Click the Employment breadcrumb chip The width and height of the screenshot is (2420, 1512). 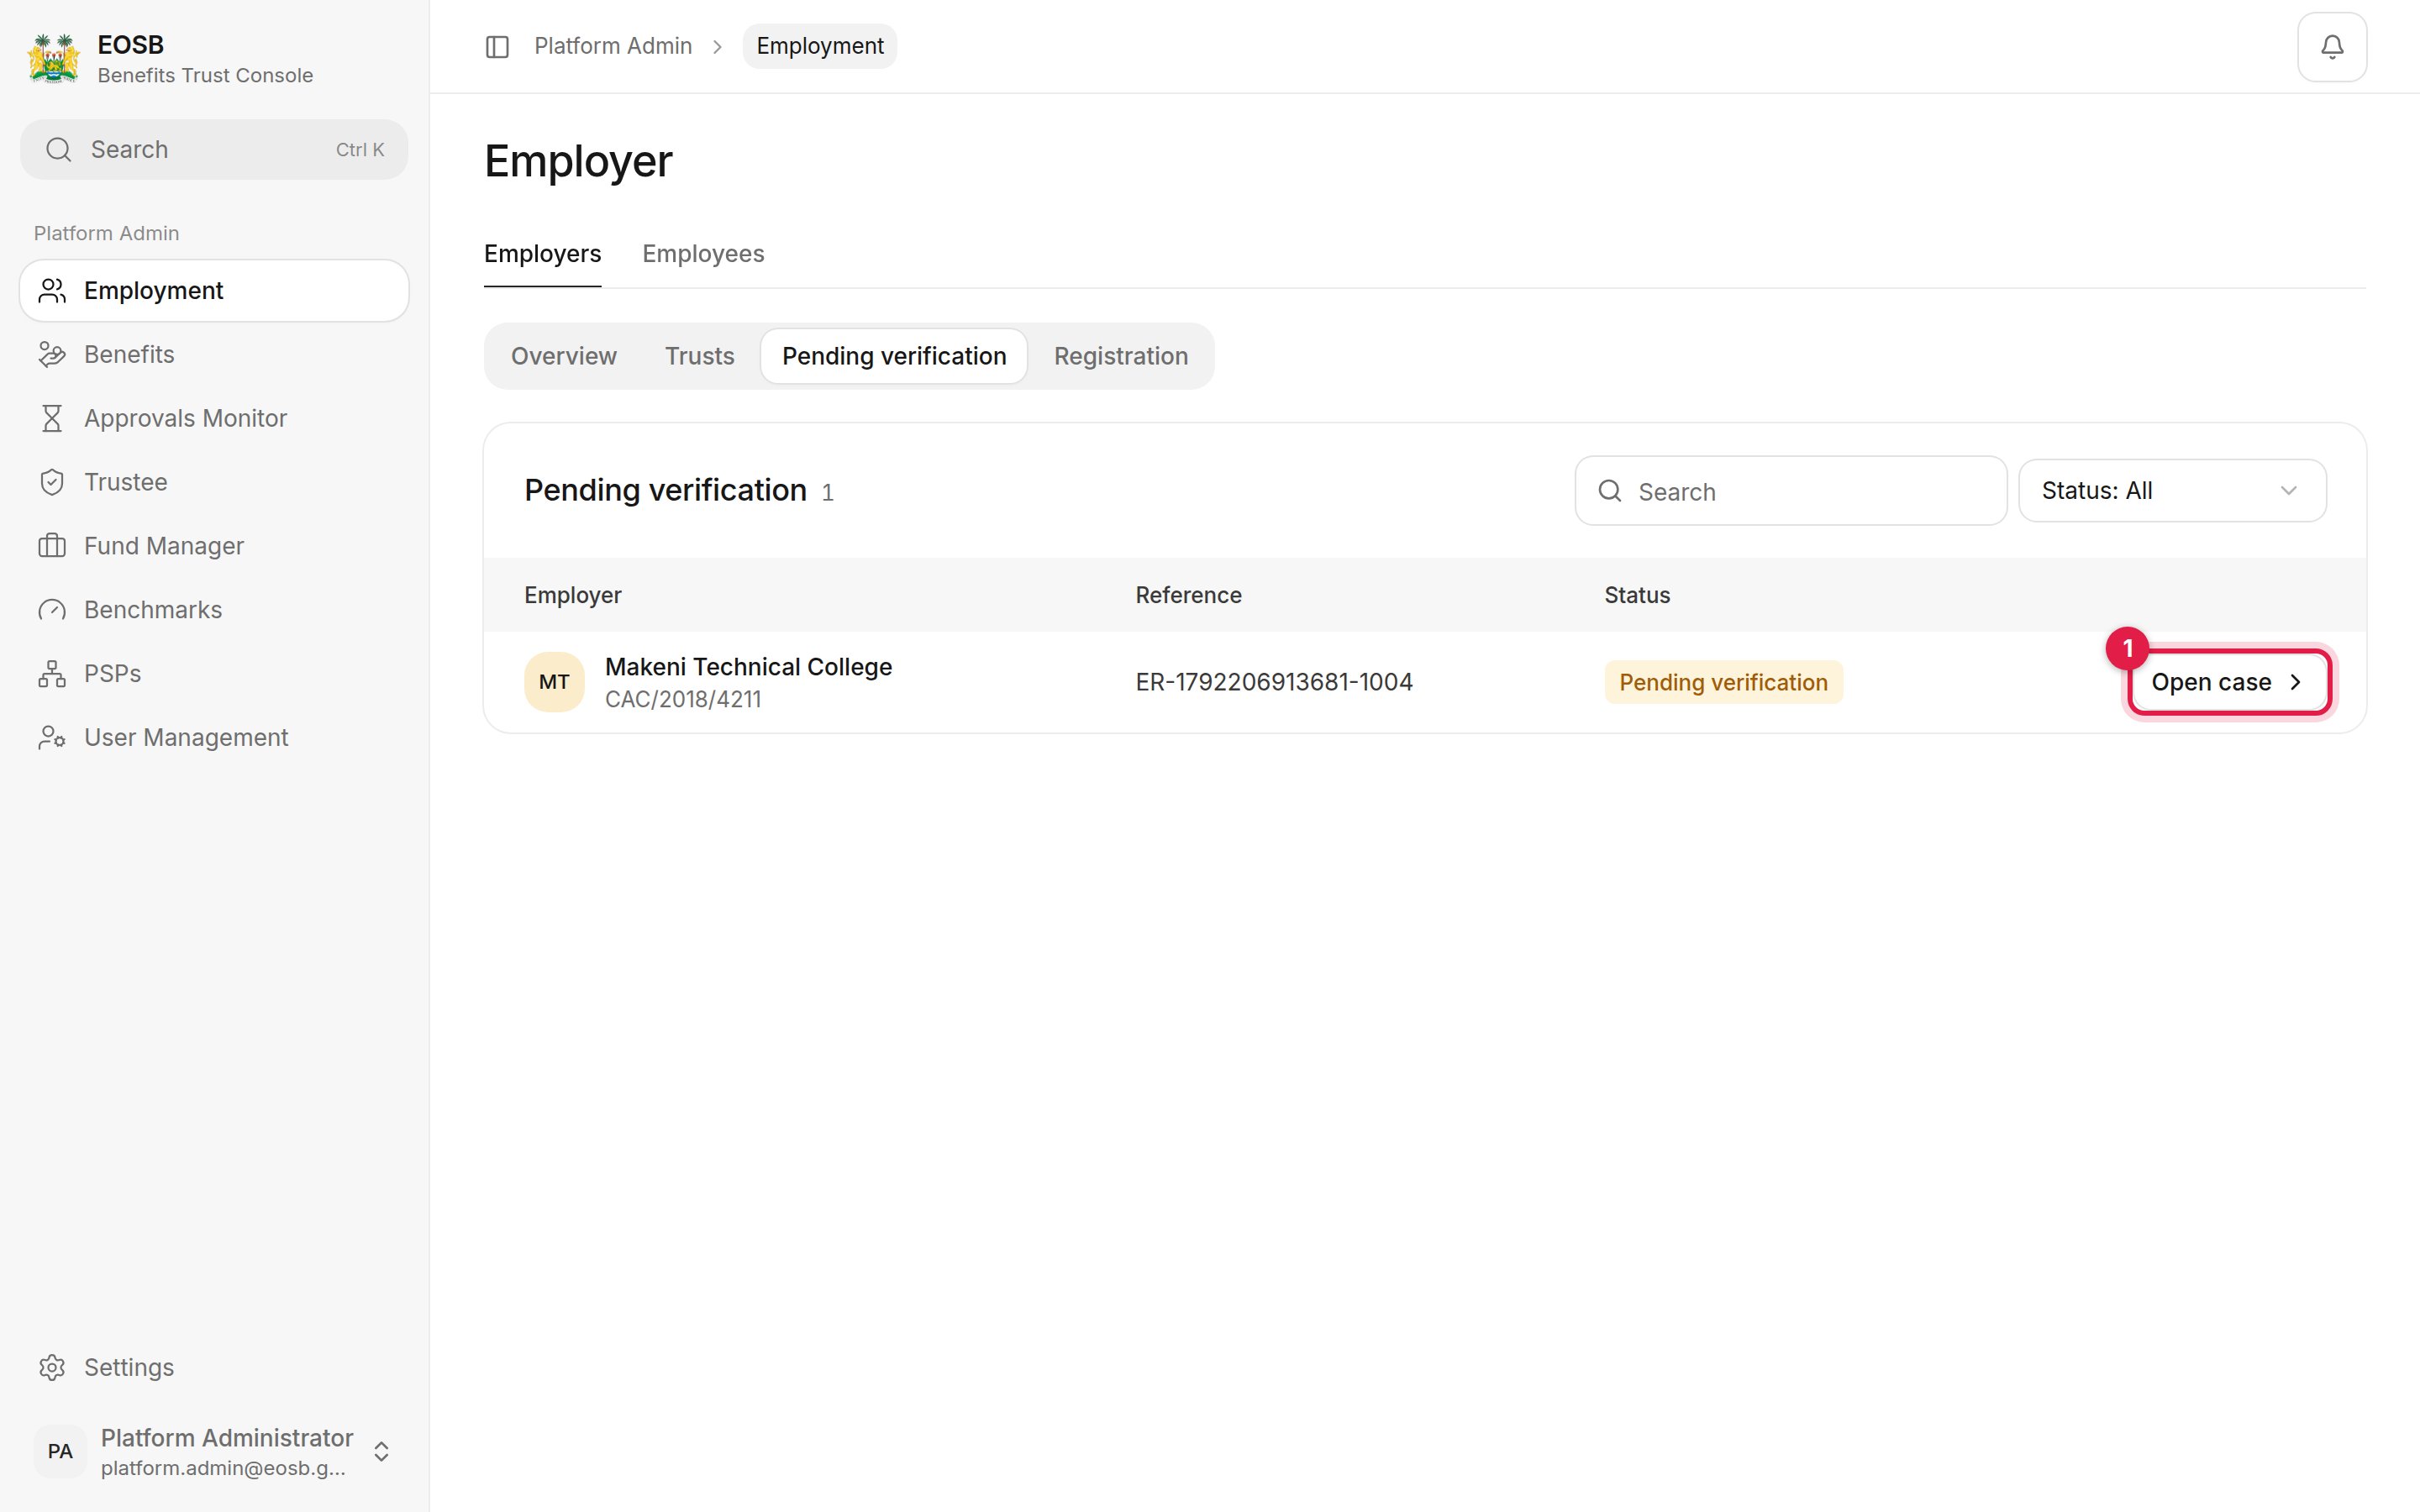click(x=819, y=46)
